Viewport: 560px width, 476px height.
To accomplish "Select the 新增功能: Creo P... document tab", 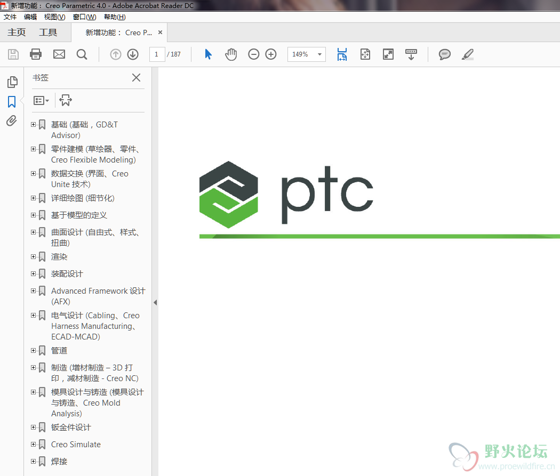I will [118, 33].
